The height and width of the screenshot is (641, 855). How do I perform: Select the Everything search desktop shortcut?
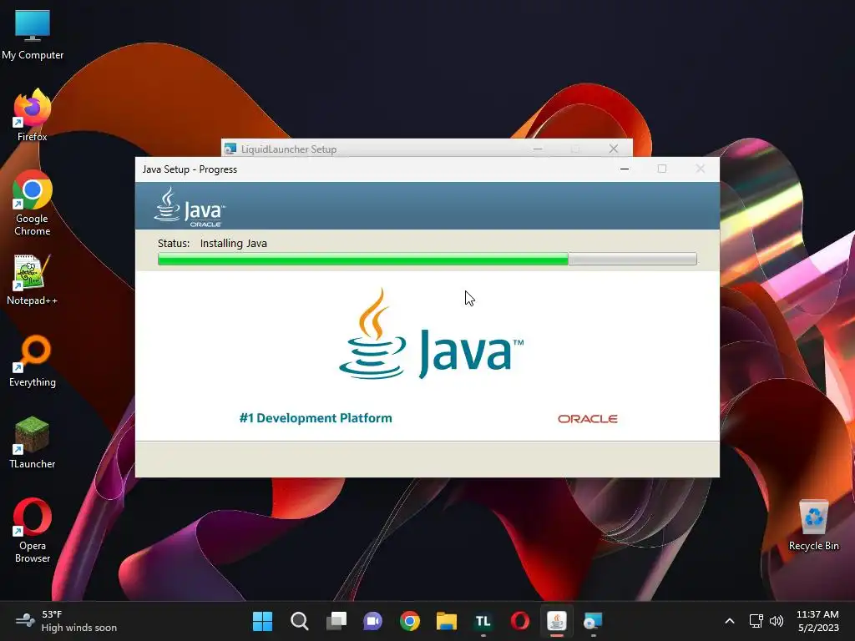point(33,361)
